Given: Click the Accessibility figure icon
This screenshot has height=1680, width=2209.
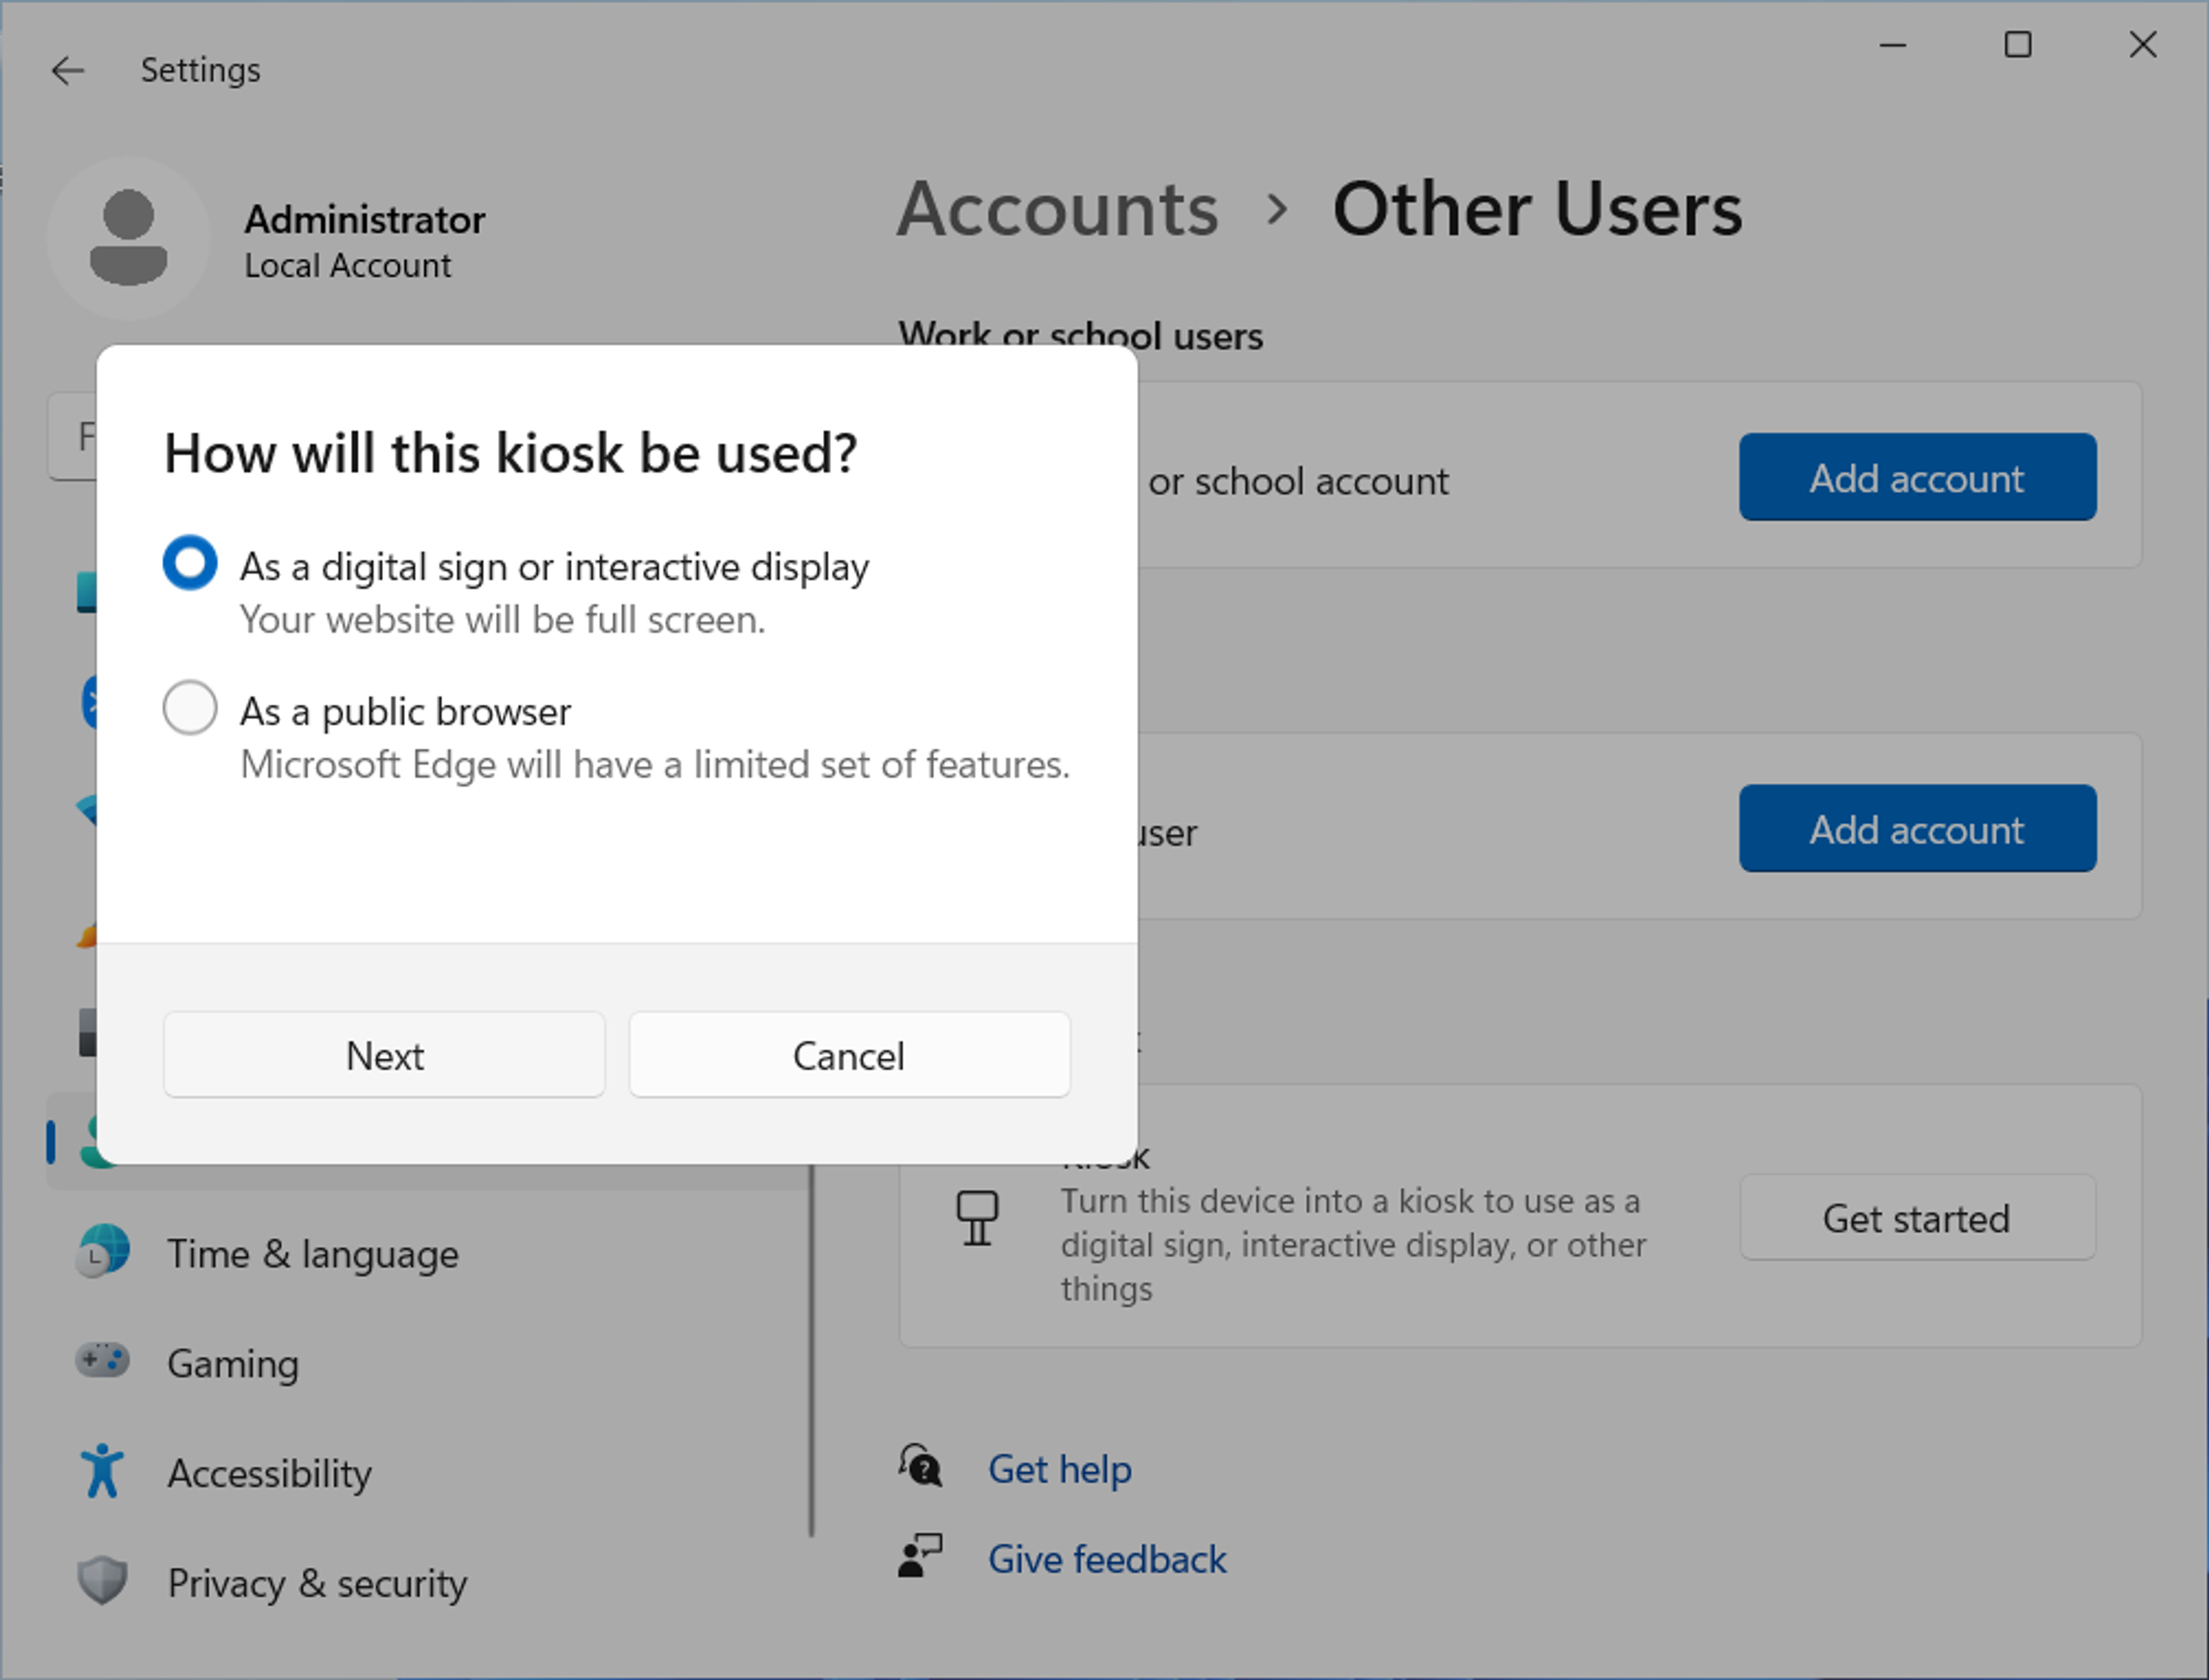Looking at the screenshot, I should 103,1471.
